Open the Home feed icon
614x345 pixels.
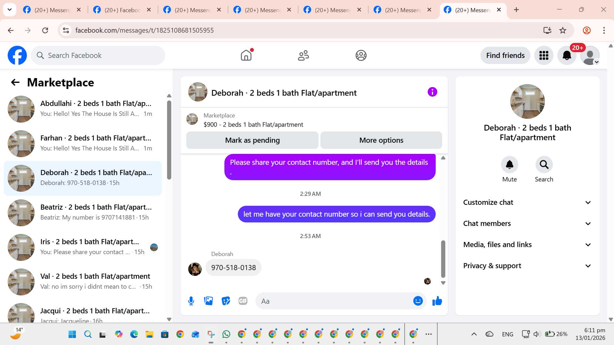246,55
